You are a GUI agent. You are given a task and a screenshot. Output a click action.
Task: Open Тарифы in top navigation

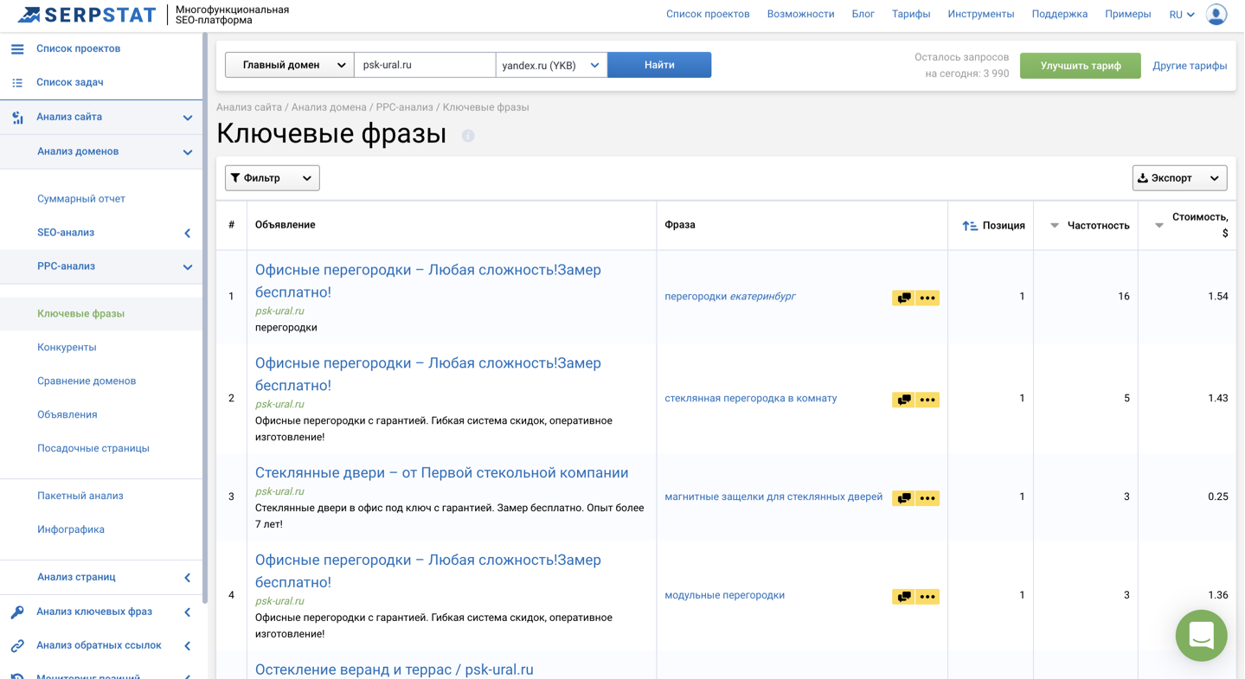911,14
